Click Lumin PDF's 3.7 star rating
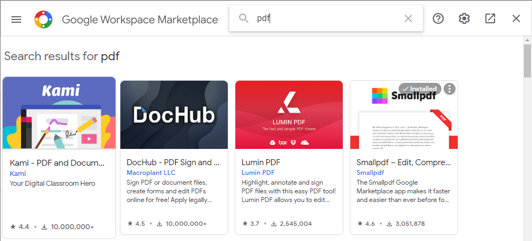 (x=251, y=224)
